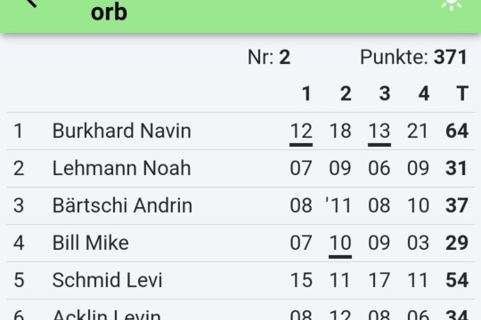The height and width of the screenshot is (320, 481).
Task: Click Burkhard Navin's underlined score 12
Action: click(301, 133)
